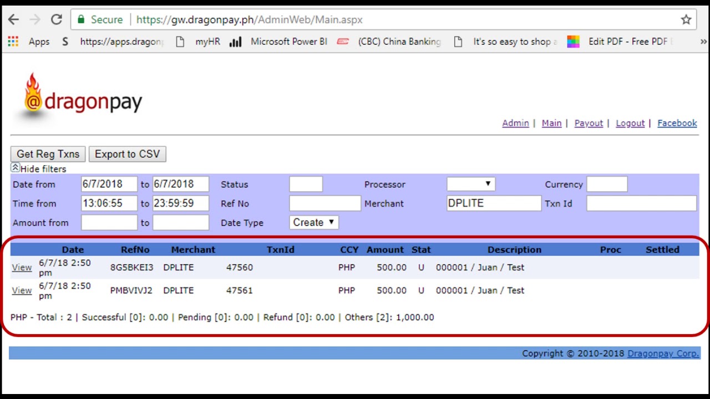Click the Date from field
Viewport: 710px width, 399px height.
click(109, 184)
